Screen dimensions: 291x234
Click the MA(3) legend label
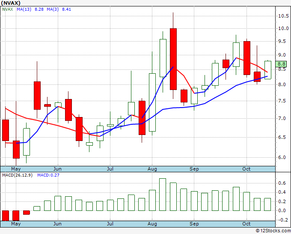(x=53, y=9)
